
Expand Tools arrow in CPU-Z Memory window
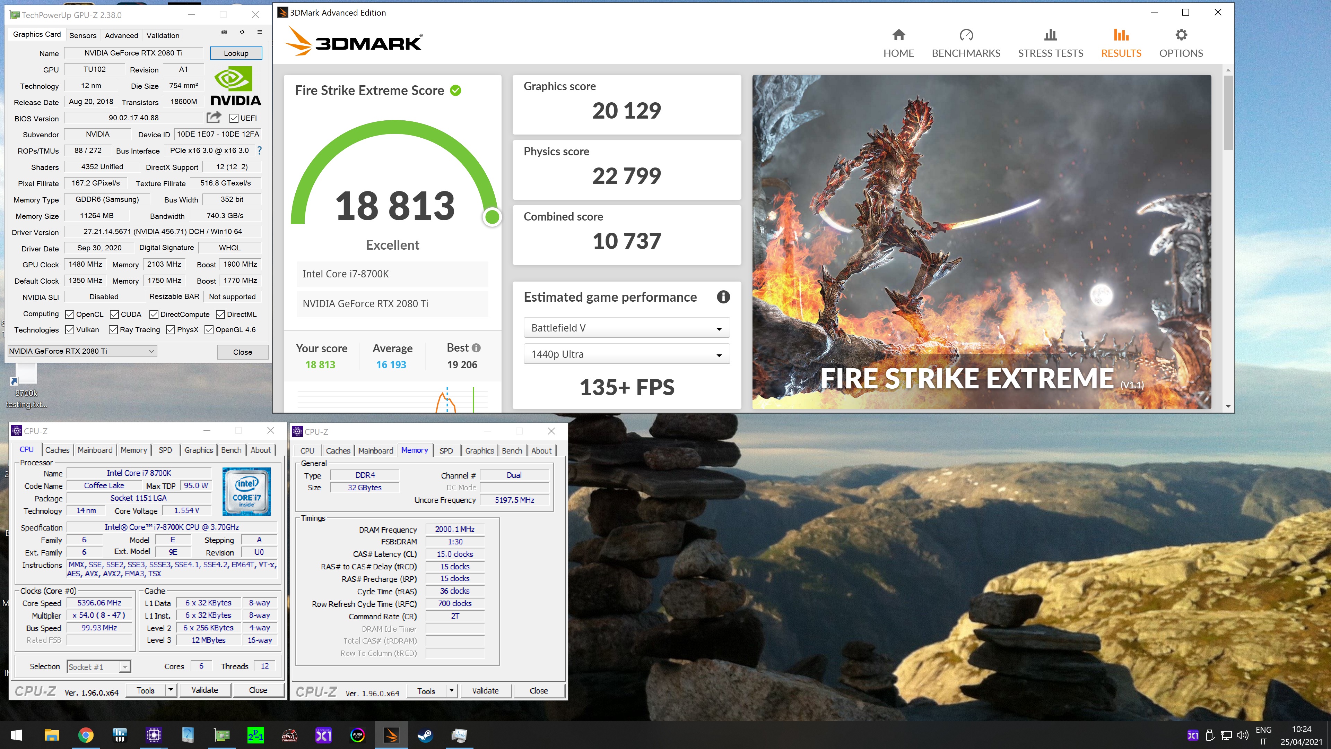point(451,691)
